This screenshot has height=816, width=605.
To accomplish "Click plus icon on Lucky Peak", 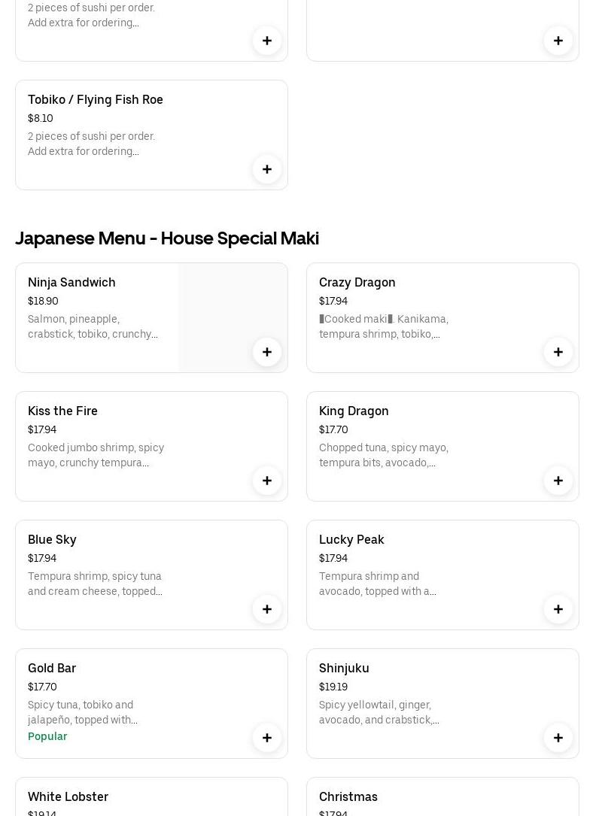I will (558, 609).
